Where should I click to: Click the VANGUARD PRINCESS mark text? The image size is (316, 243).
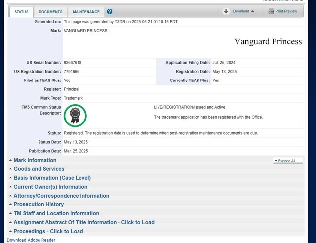pos(85,31)
